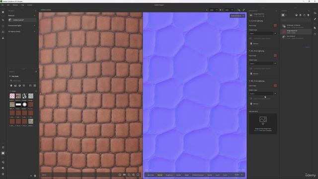Click the rightmost icon below 3D viewport
Screen dimensions: 318x179
click(x=138, y=175)
